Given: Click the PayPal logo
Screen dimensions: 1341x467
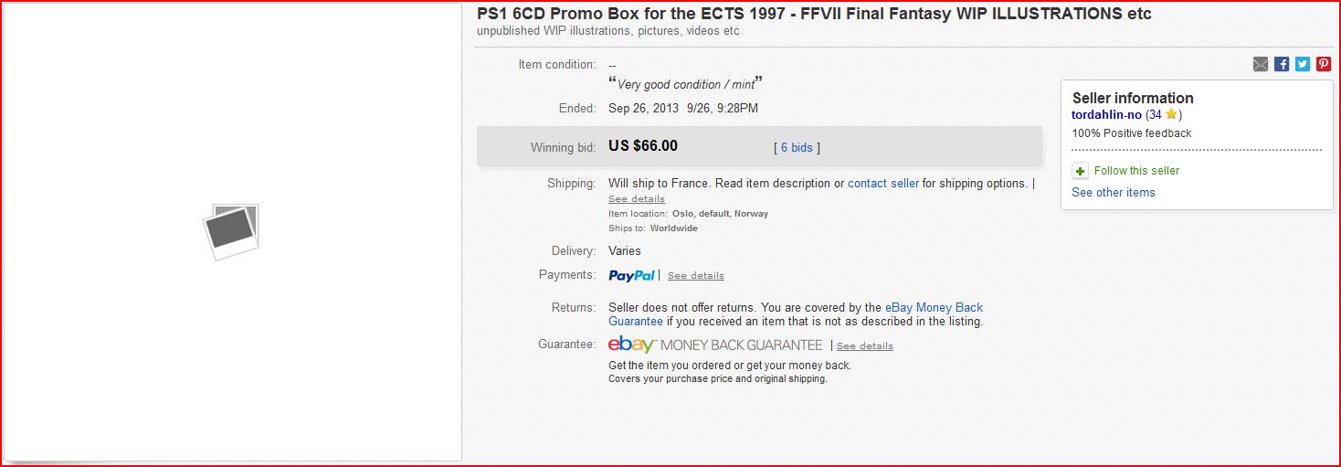Looking at the screenshot, I should tap(631, 275).
